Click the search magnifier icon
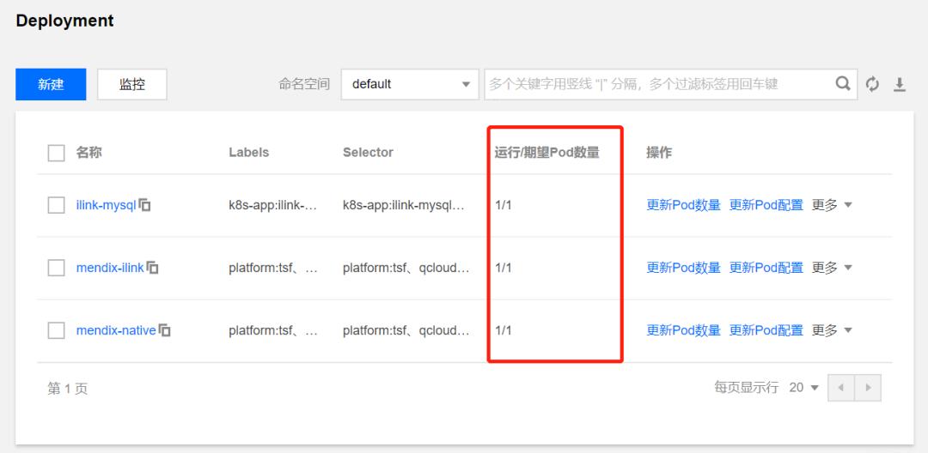Screen dimensions: 928x453 [843, 84]
